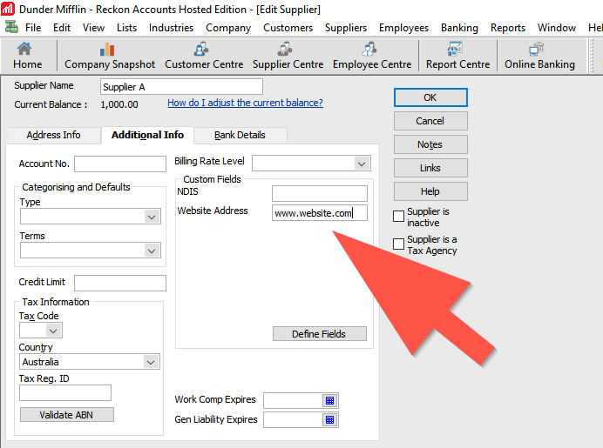Expand the Billing Rate Level dropdown
The image size is (603, 448).
361,164
